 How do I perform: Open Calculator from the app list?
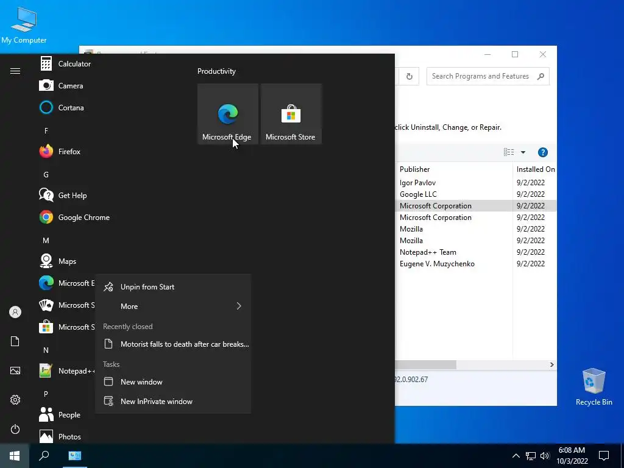(65, 63)
